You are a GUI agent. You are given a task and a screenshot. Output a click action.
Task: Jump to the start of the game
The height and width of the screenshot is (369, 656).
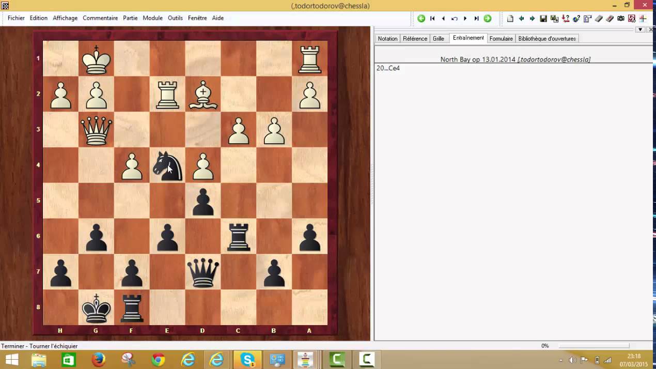click(x=432, y=19)
